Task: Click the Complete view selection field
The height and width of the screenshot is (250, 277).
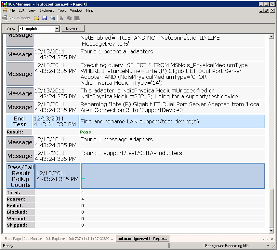Action: coord(37,29)
